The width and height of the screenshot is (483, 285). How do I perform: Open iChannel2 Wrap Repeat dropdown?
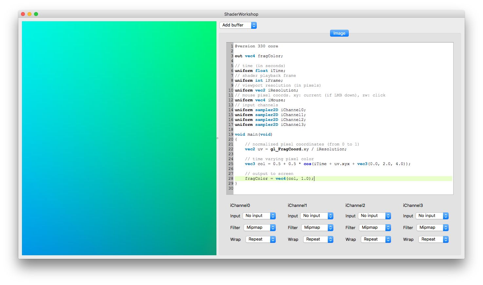coord(376,239)
